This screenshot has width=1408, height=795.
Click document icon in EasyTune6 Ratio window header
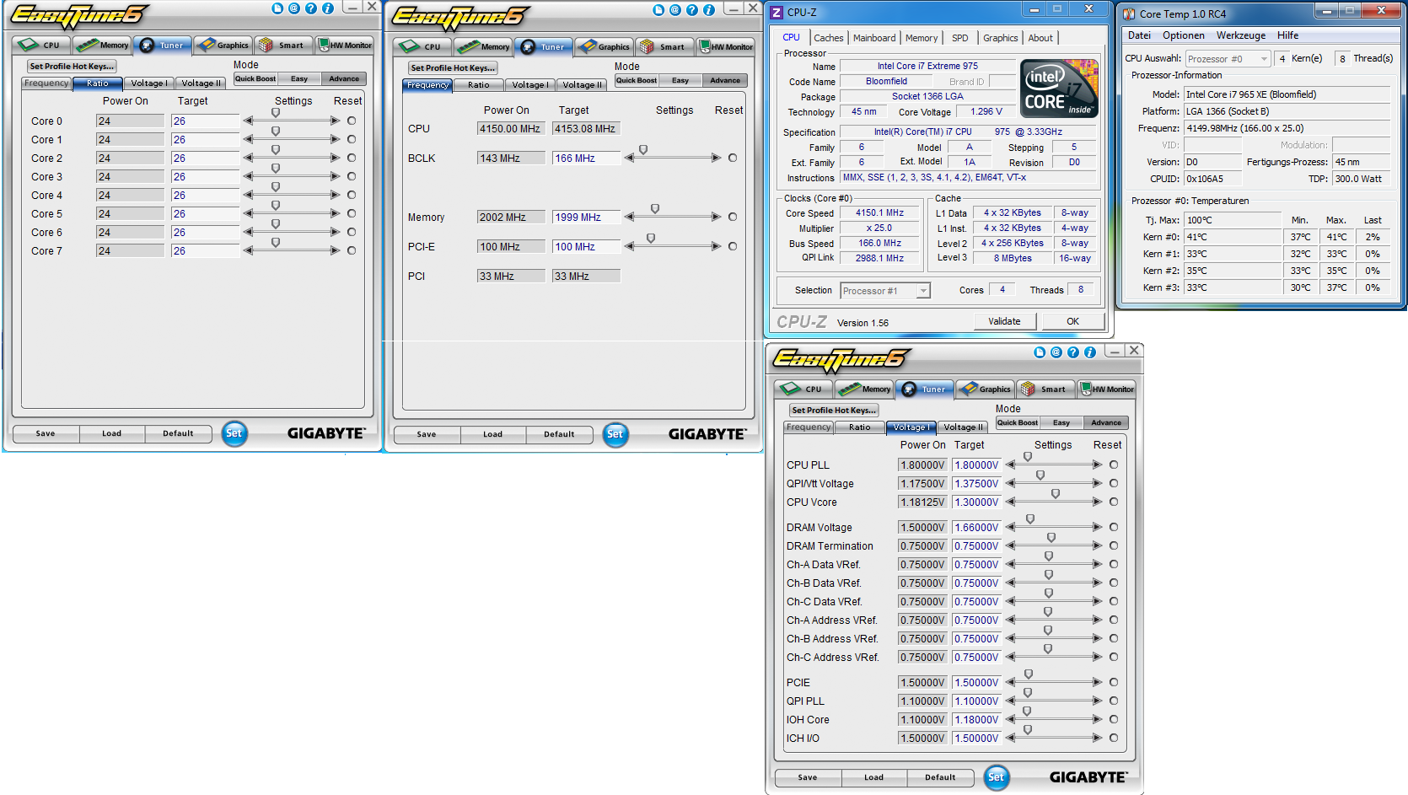277,8
